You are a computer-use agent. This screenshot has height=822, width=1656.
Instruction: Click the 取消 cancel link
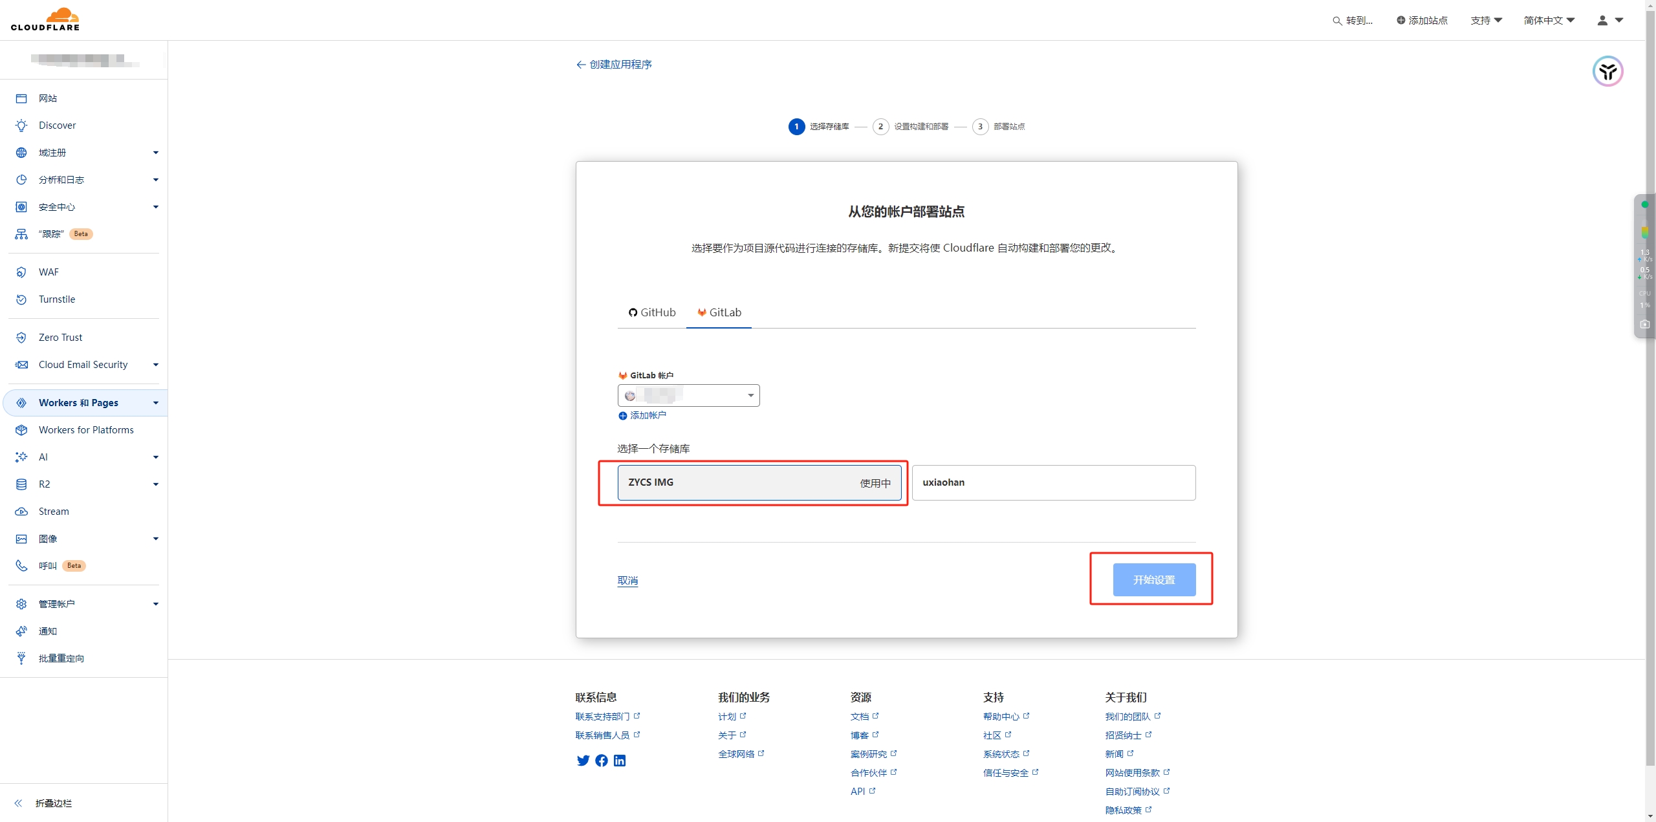pyautogui.click(x=627, y=580)
